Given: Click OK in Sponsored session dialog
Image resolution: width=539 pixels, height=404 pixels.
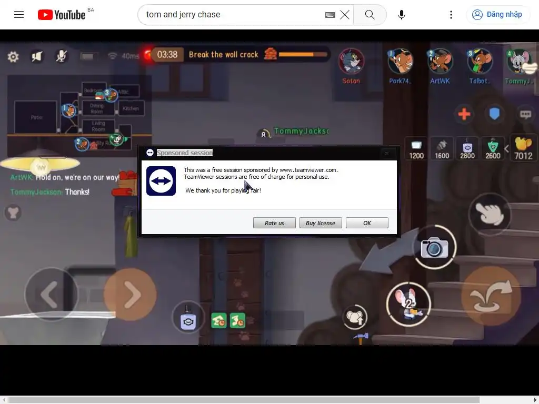Looking at the screenshot, I should (367, 223).
